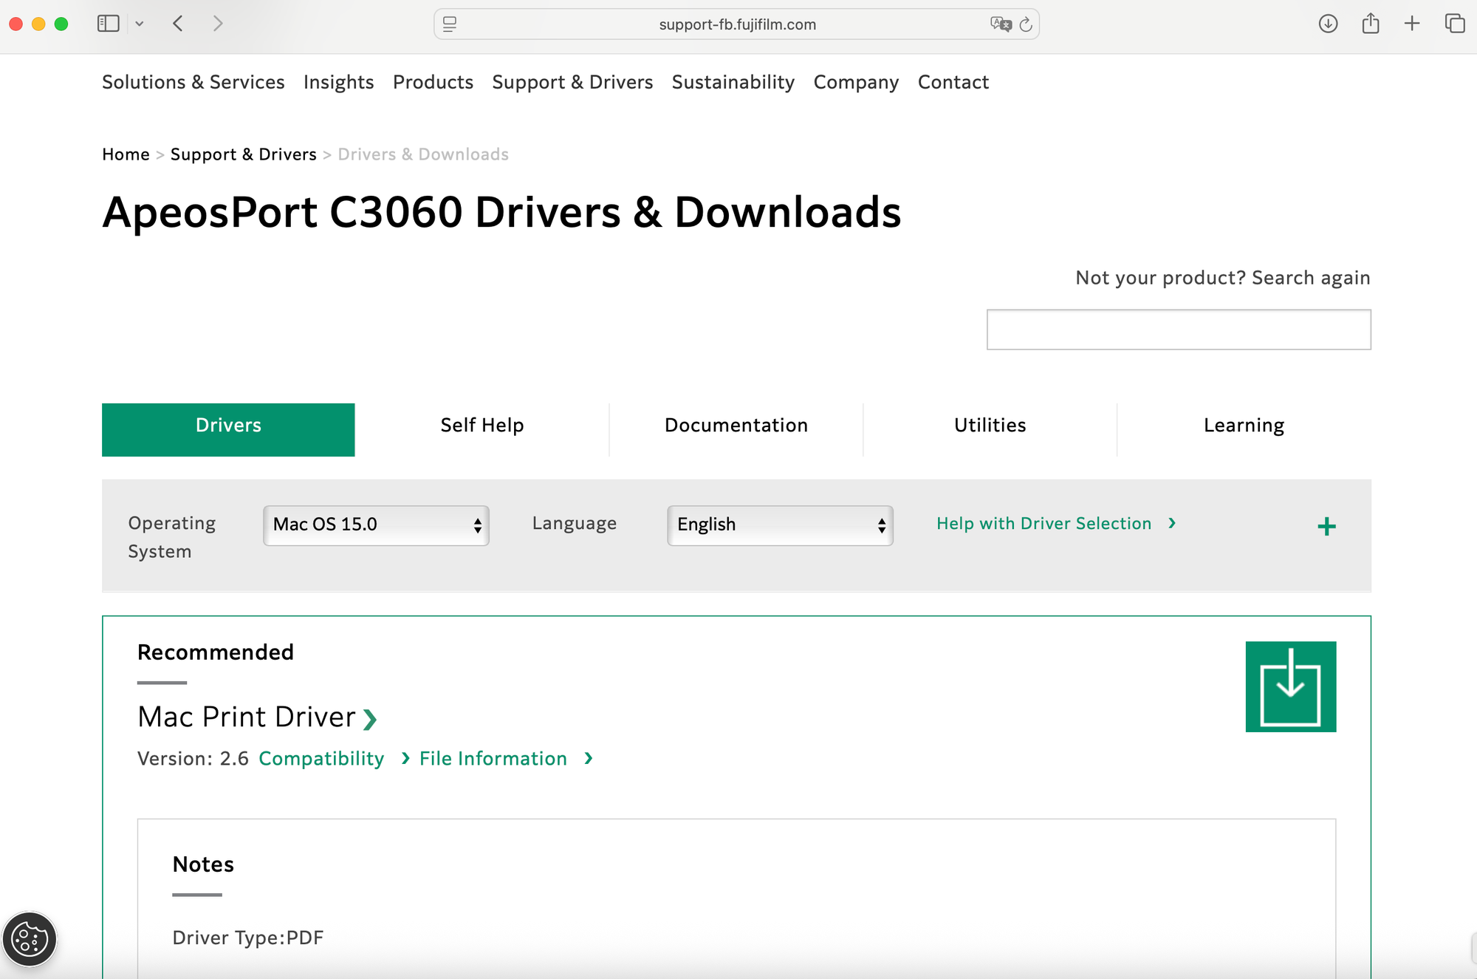Click the Safari sidebar toggle icon

coord(109,24)
